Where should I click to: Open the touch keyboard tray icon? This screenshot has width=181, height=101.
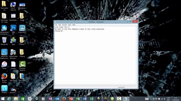tap(147, 99)
